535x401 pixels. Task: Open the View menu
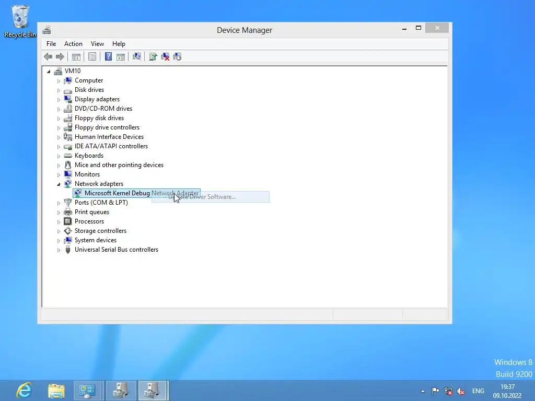coord(97,44)
